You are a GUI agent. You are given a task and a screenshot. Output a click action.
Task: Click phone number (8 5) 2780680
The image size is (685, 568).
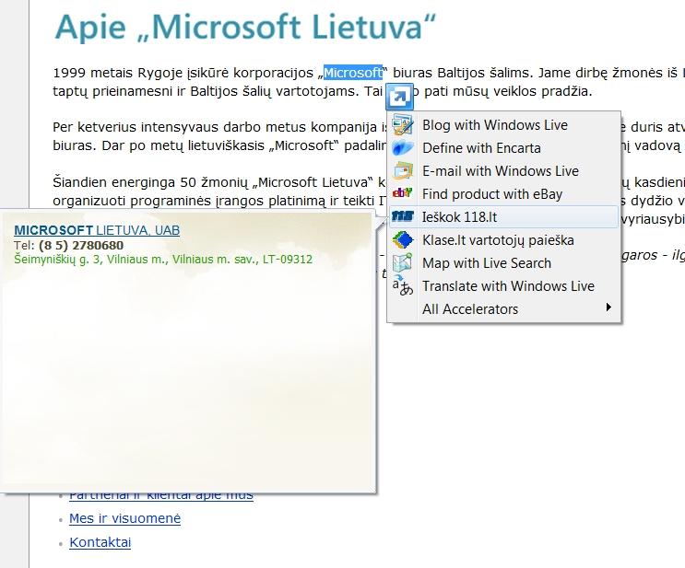[81, 245]
